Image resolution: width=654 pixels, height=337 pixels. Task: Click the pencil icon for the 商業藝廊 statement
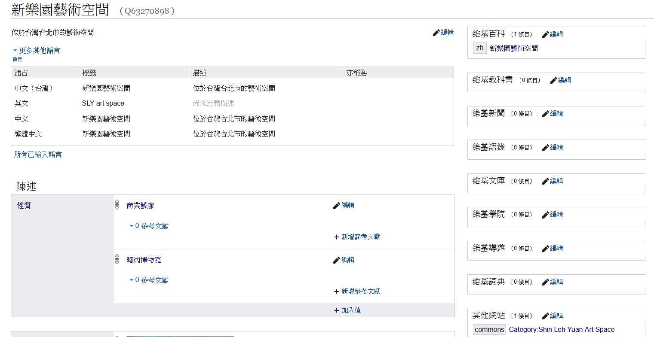click(337, 206)
